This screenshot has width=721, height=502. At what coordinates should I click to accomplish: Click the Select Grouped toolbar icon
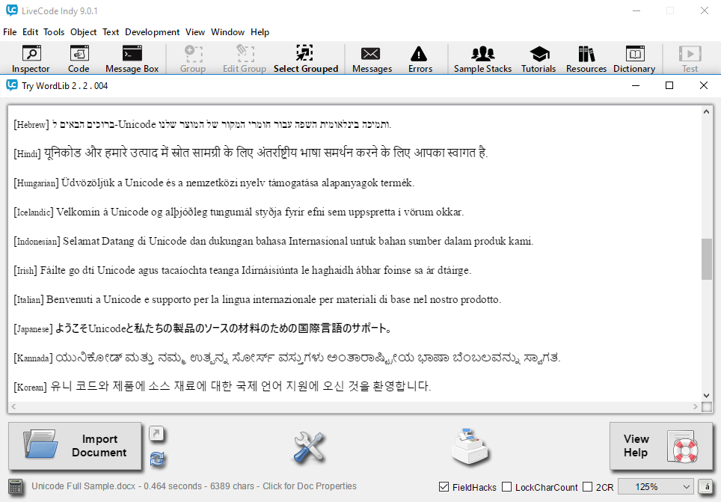[x=305, y=59]
